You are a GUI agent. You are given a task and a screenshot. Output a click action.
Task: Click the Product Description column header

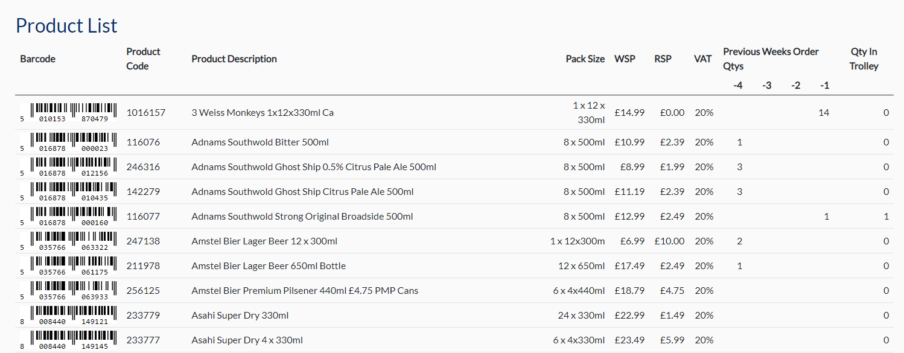click(234, 59)
